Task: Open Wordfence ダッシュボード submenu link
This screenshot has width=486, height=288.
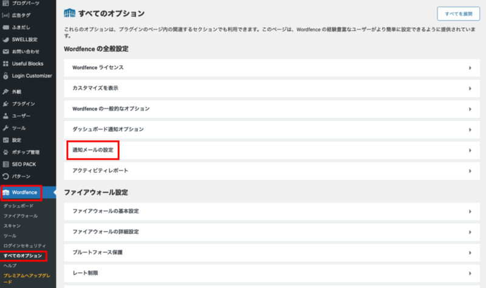Action: (x=18, y=206)
